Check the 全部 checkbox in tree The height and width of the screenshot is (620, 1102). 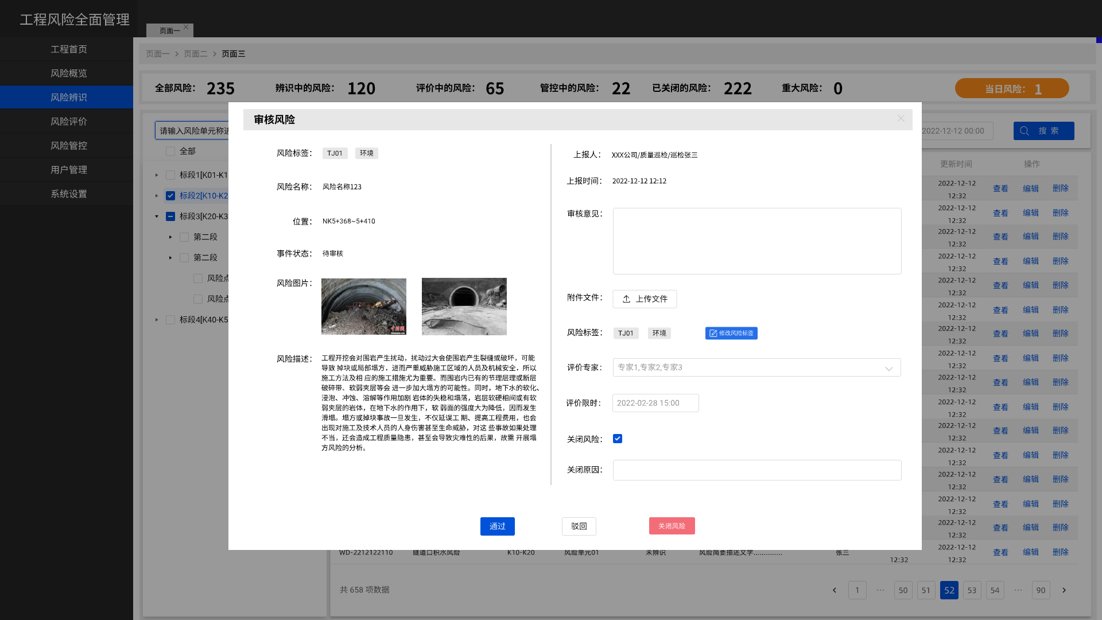170,151
